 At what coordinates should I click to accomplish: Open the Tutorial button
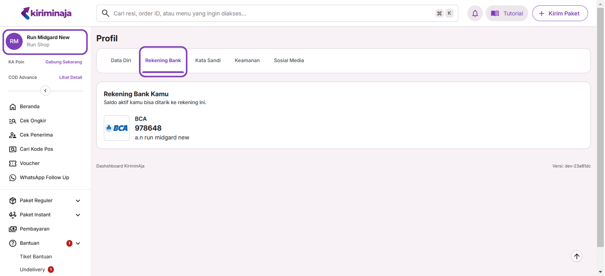click(507, 13)
